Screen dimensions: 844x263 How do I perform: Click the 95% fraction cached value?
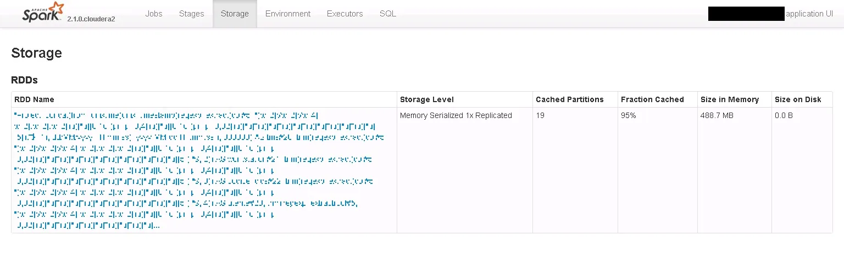pos(628,115)
